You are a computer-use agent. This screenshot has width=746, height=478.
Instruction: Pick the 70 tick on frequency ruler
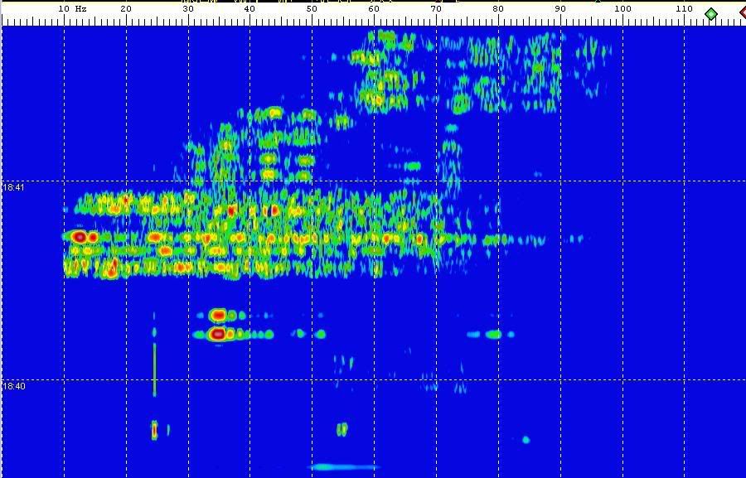coord(436,9)
